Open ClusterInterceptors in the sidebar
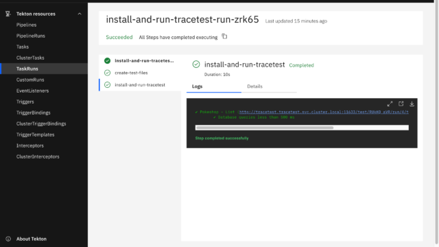Screen dimensions: 439x247 coord(38,156)
